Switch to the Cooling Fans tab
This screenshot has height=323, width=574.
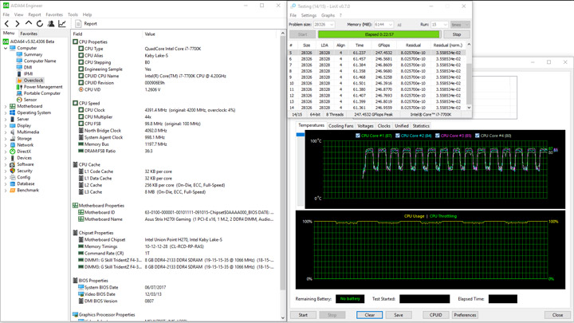click(340, 126)
